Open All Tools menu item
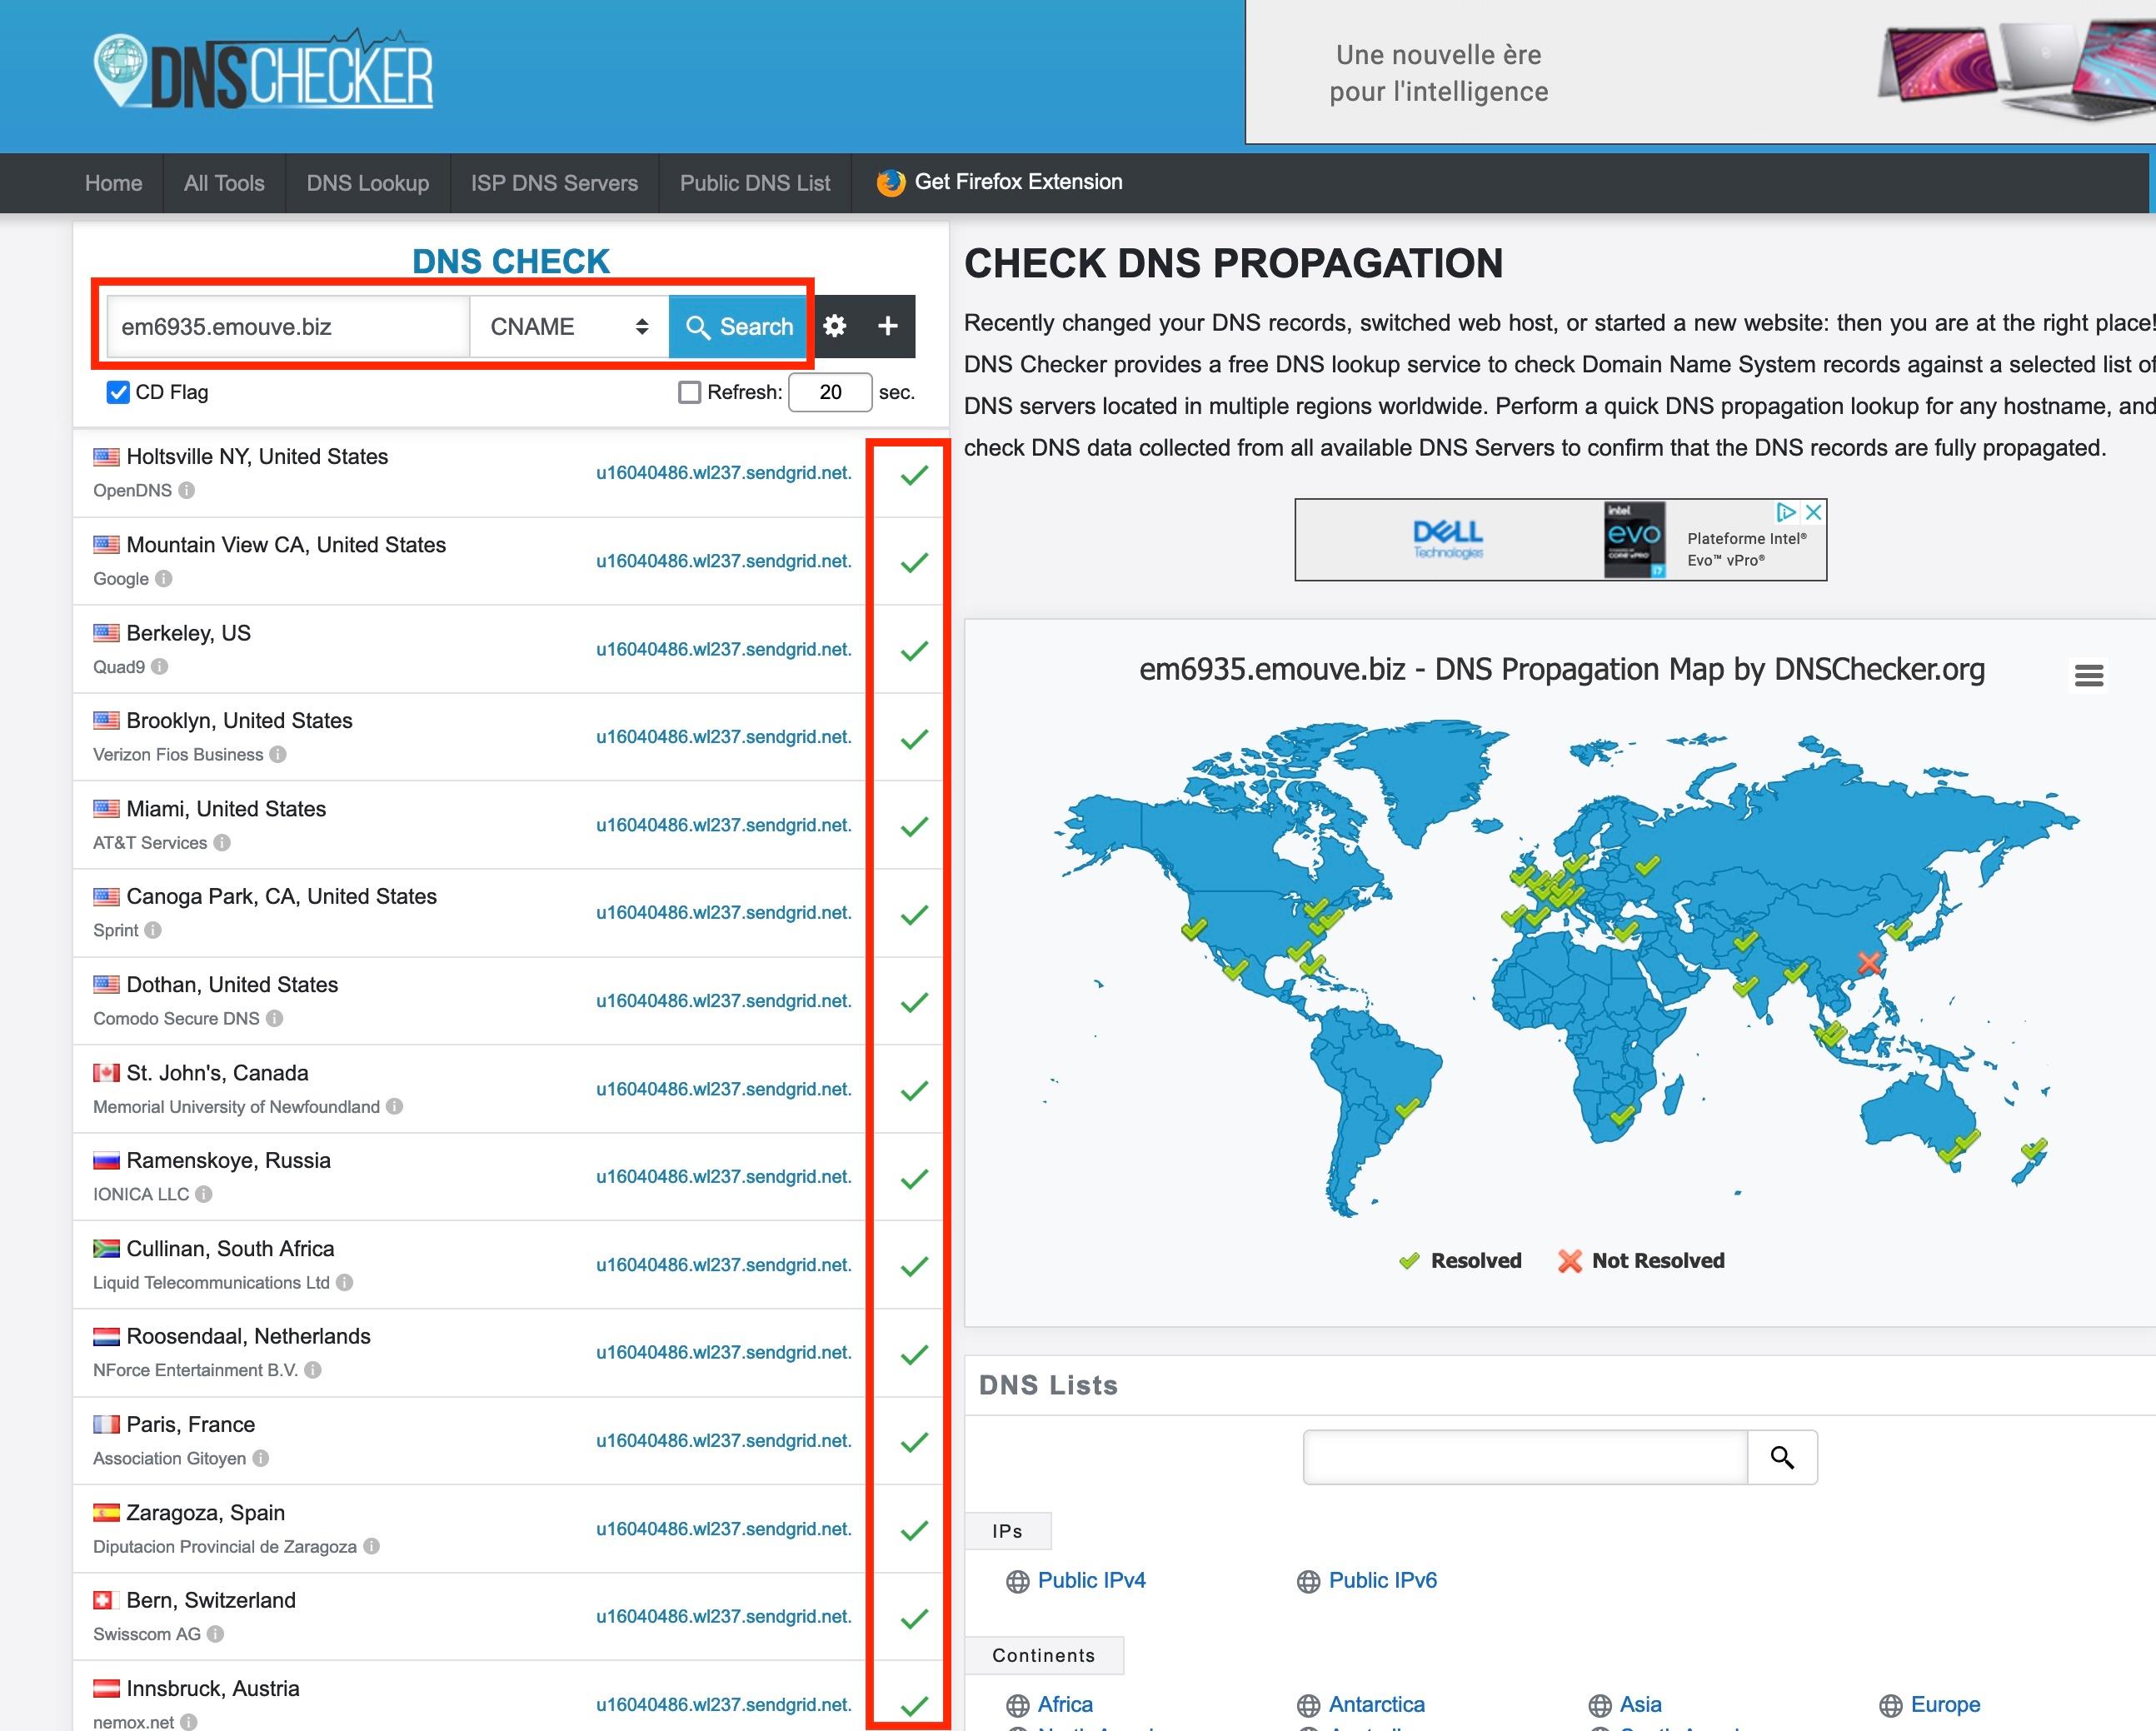The image size is (2156, 1731). pos(224,183)
